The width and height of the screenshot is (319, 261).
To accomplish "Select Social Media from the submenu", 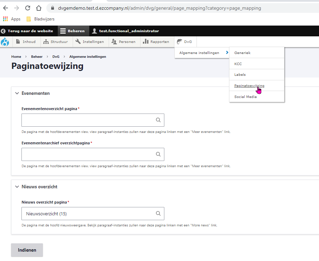I will coord(245,97).
